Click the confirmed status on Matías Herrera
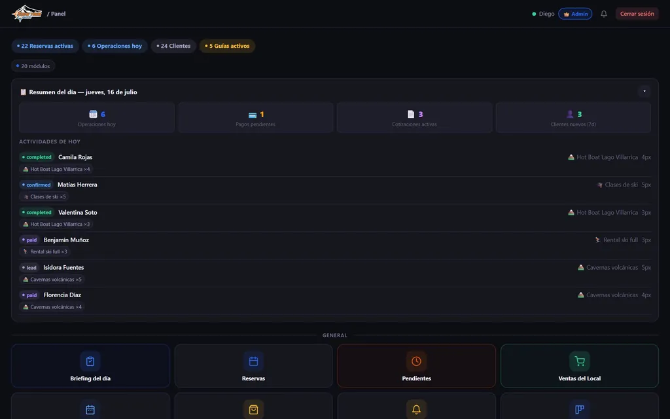Viewport: 670px width, 419px height. (x=37, y=185)
